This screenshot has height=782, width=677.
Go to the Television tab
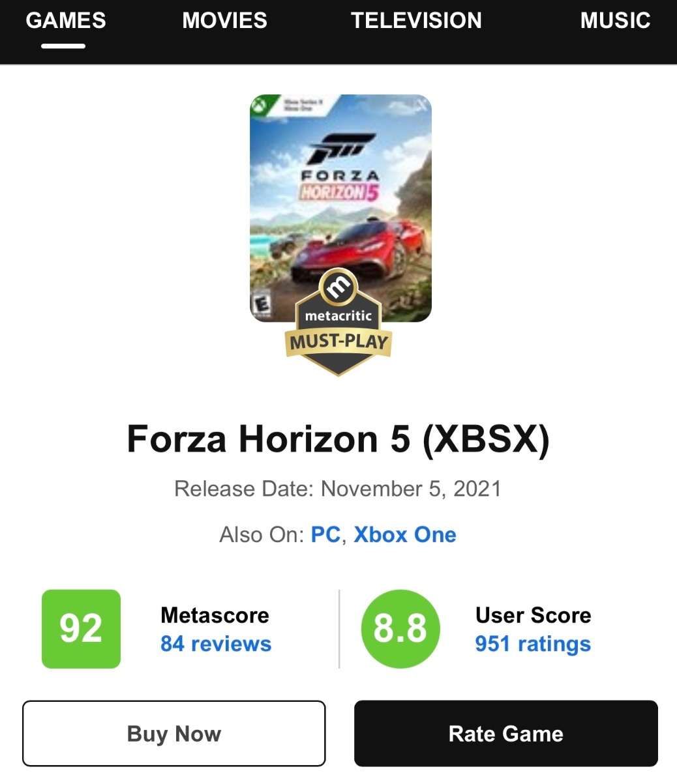[x=416, y=20]
